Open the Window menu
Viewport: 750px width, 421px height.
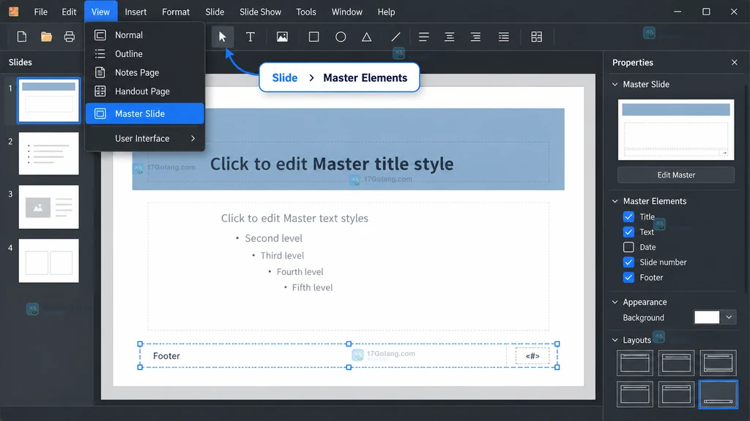pos(346,12)
